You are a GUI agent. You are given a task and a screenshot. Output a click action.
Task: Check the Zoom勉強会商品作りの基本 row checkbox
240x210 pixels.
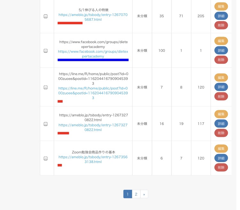click(45, 159)
